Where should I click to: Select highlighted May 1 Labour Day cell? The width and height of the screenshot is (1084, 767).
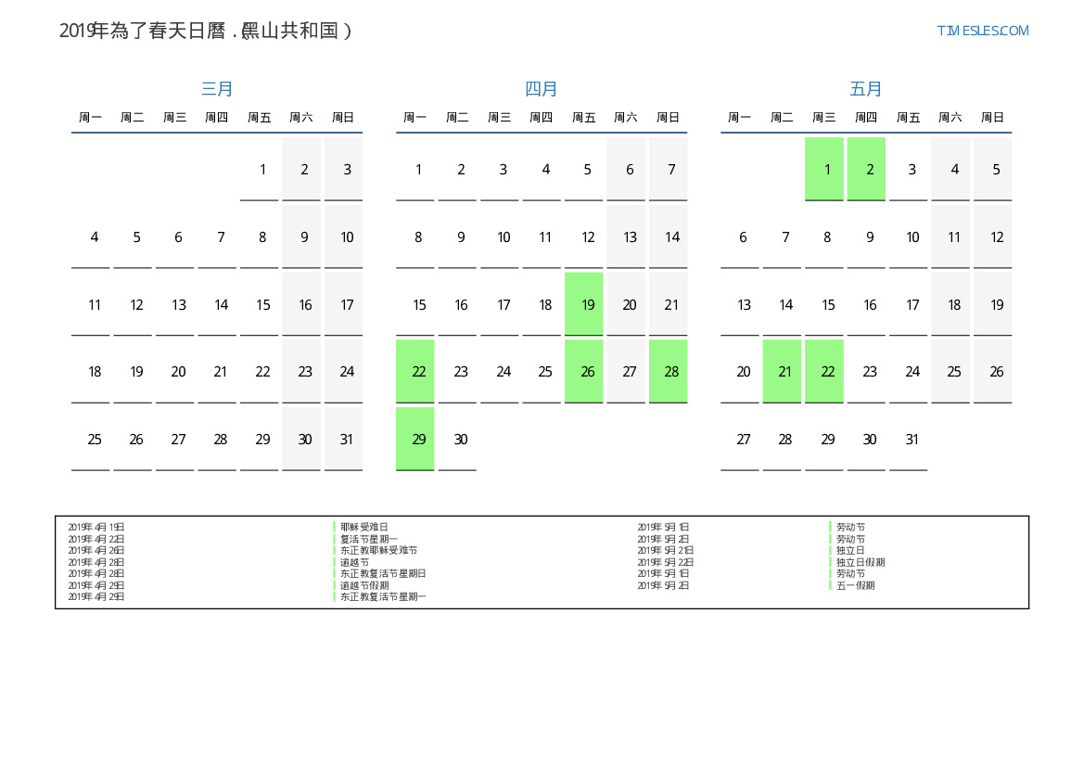[824, 170]
